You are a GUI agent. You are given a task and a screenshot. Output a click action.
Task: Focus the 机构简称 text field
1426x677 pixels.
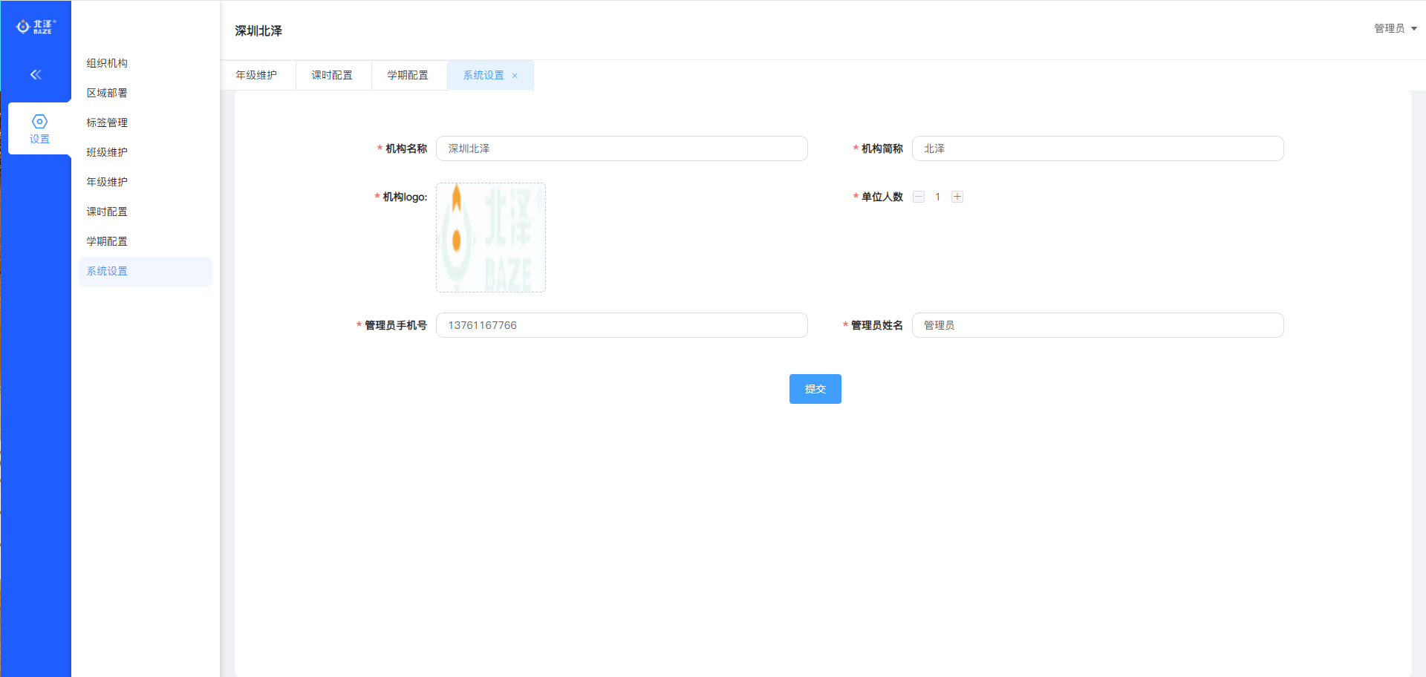pos(1097,148)
